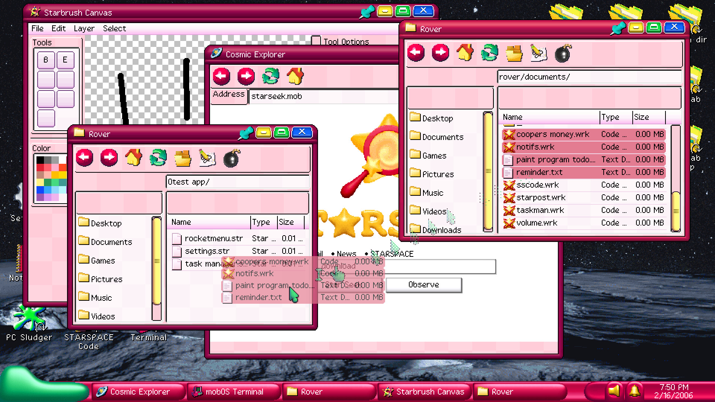Pick the black swatch from the Color palette

click(x=39, y=160)
